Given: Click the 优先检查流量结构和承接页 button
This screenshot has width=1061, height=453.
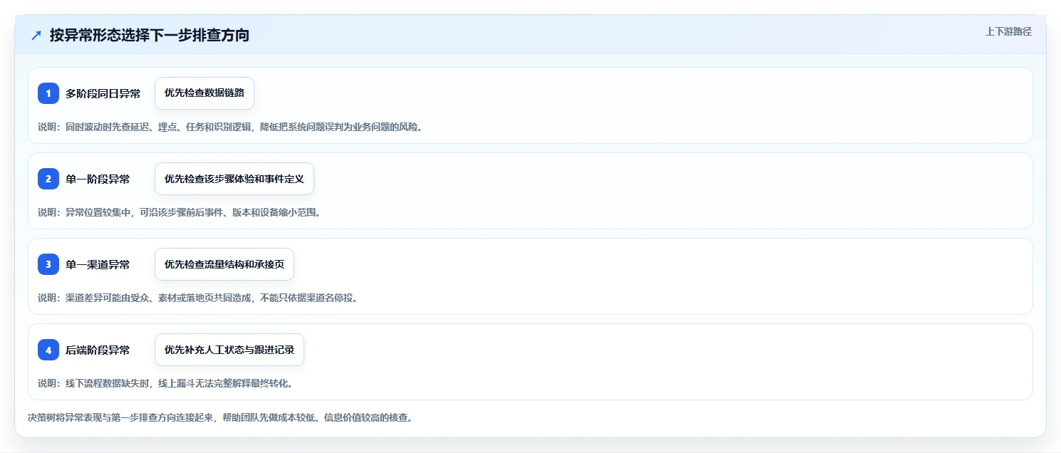Looking at the screenshot, I should click(x=224, y=264).
